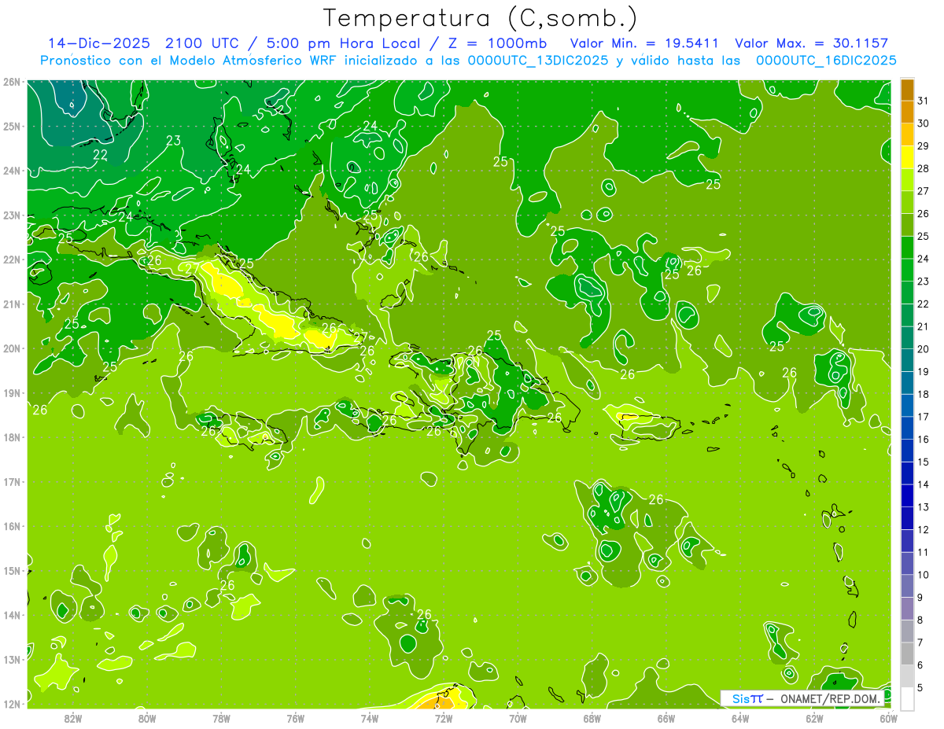This screenshot has width=944, height=729.
Task: Click longitude axis label "62W"
Action: click(814, 718)
